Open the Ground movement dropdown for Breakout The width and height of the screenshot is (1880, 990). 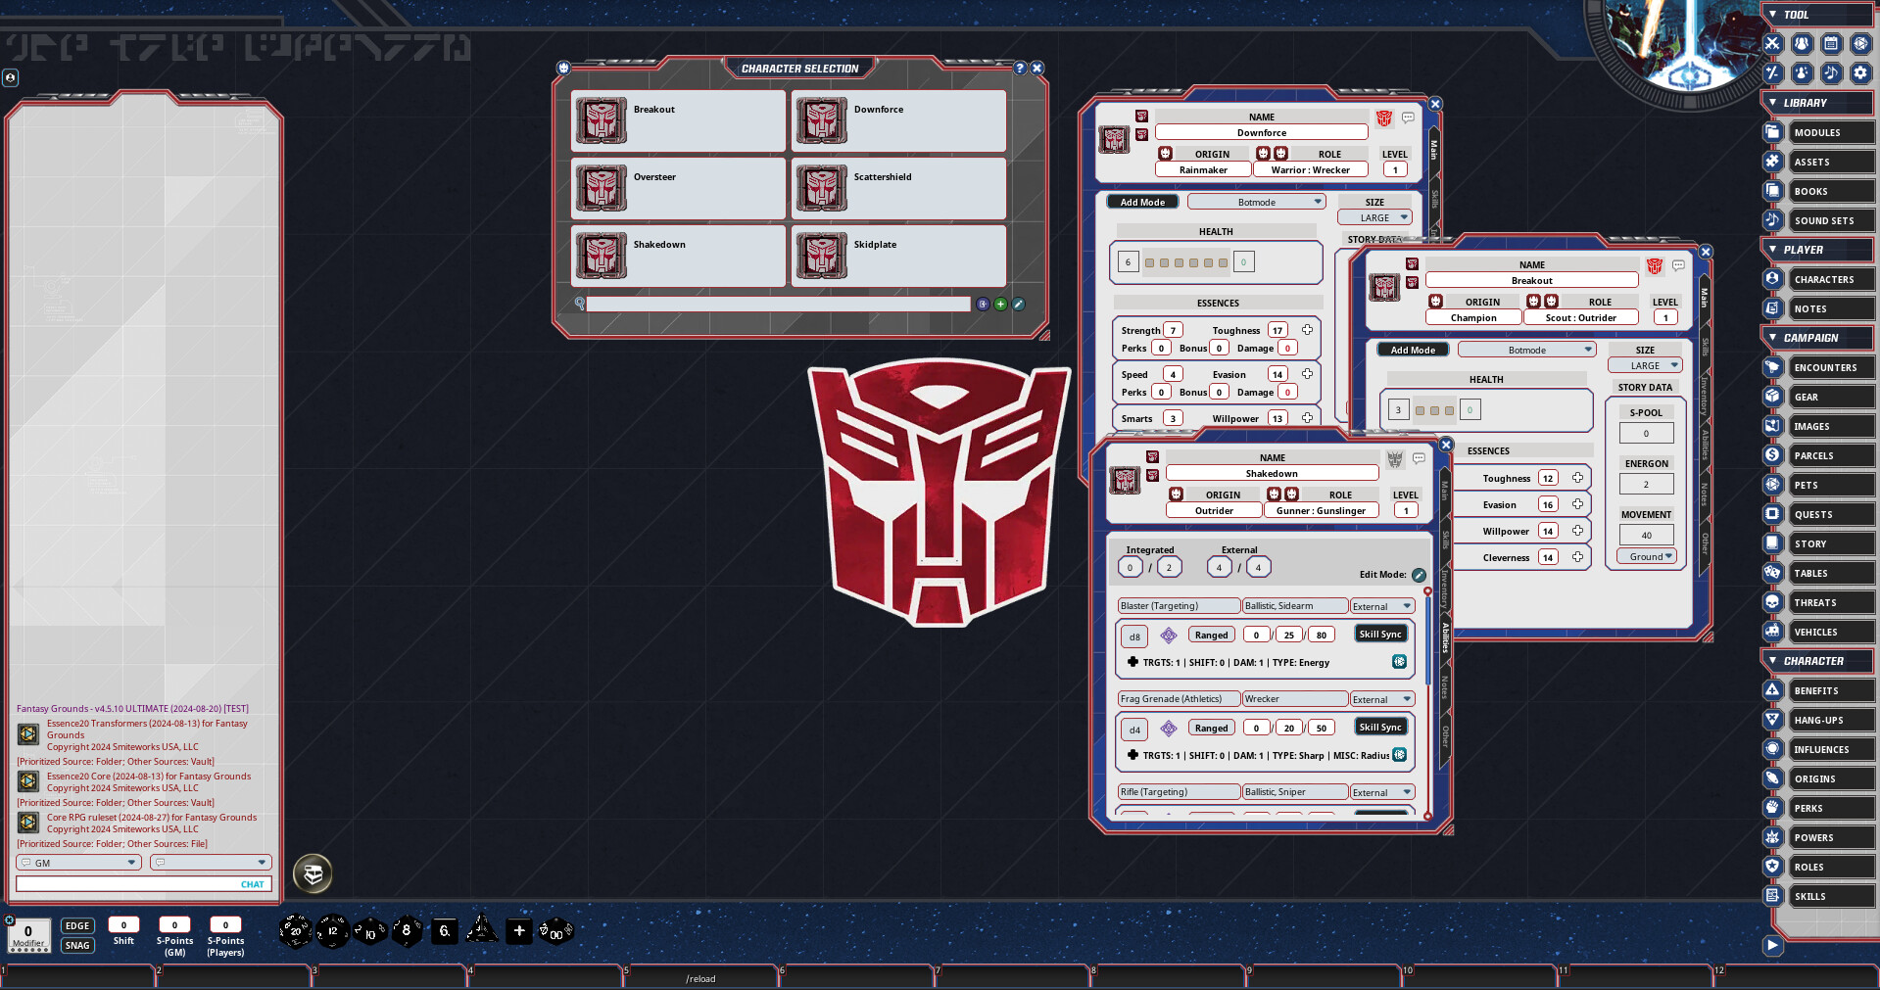(1646, 555)
